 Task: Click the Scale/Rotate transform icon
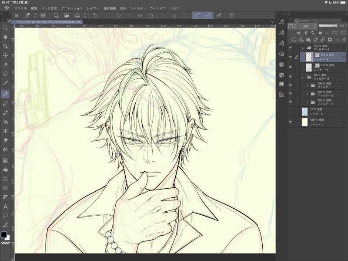coord(151,15)
